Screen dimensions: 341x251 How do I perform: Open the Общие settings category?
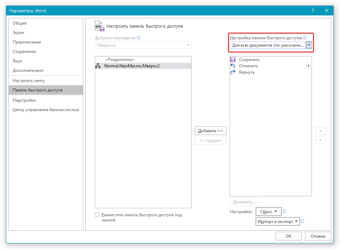(46, 23)
